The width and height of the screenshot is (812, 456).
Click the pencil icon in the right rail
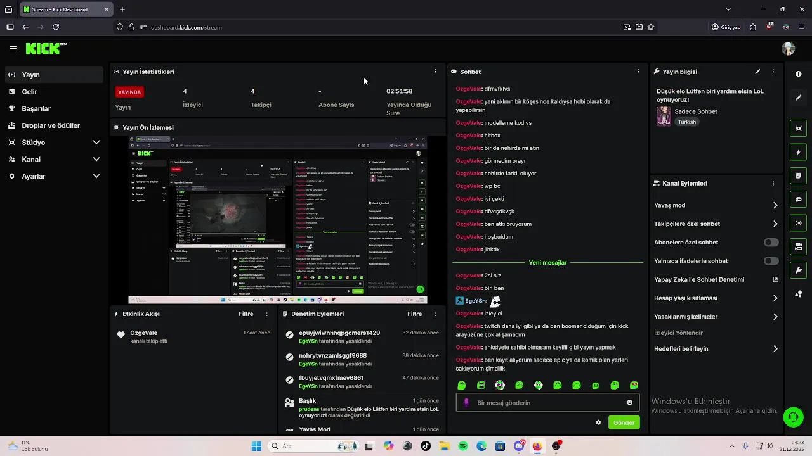[798, 98]
